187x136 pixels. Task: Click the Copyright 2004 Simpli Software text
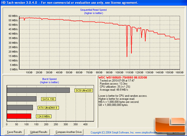click(112, 132)
